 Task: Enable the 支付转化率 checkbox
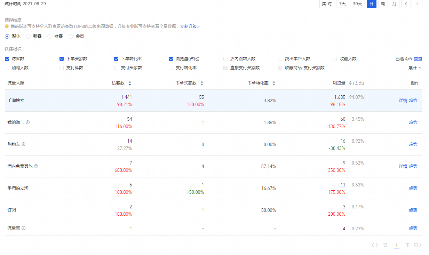171,68
